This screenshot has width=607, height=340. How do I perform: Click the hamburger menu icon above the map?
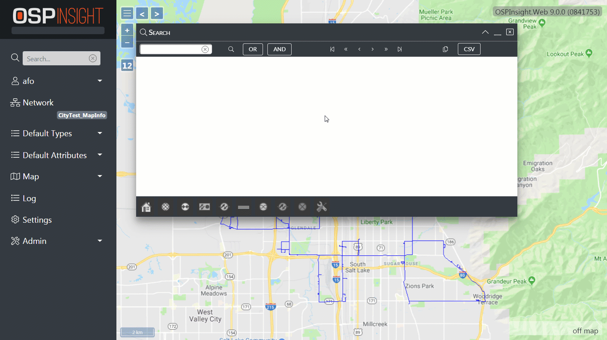pyautogui.click(x=127, y=13)
